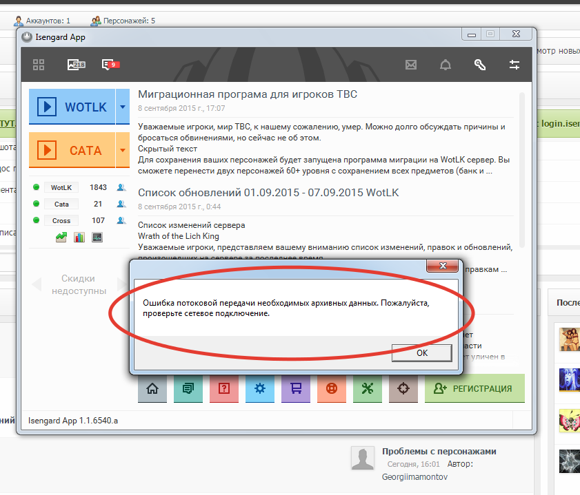Close the error dialog with red X
This screenshot has height=495, width=580.
pyautogui.click(x=443, y=266)
